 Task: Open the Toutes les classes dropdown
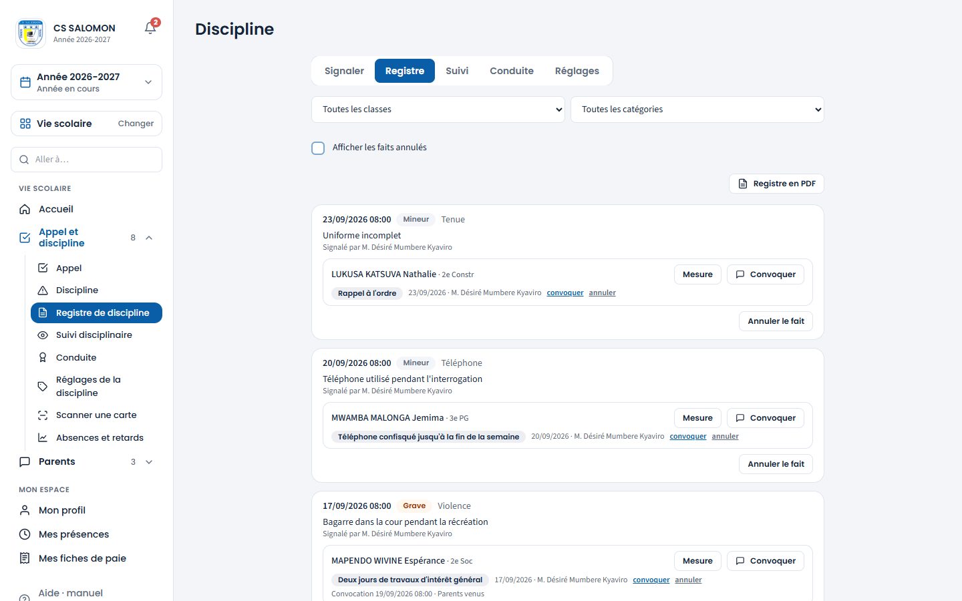click(x=438, y=110)
